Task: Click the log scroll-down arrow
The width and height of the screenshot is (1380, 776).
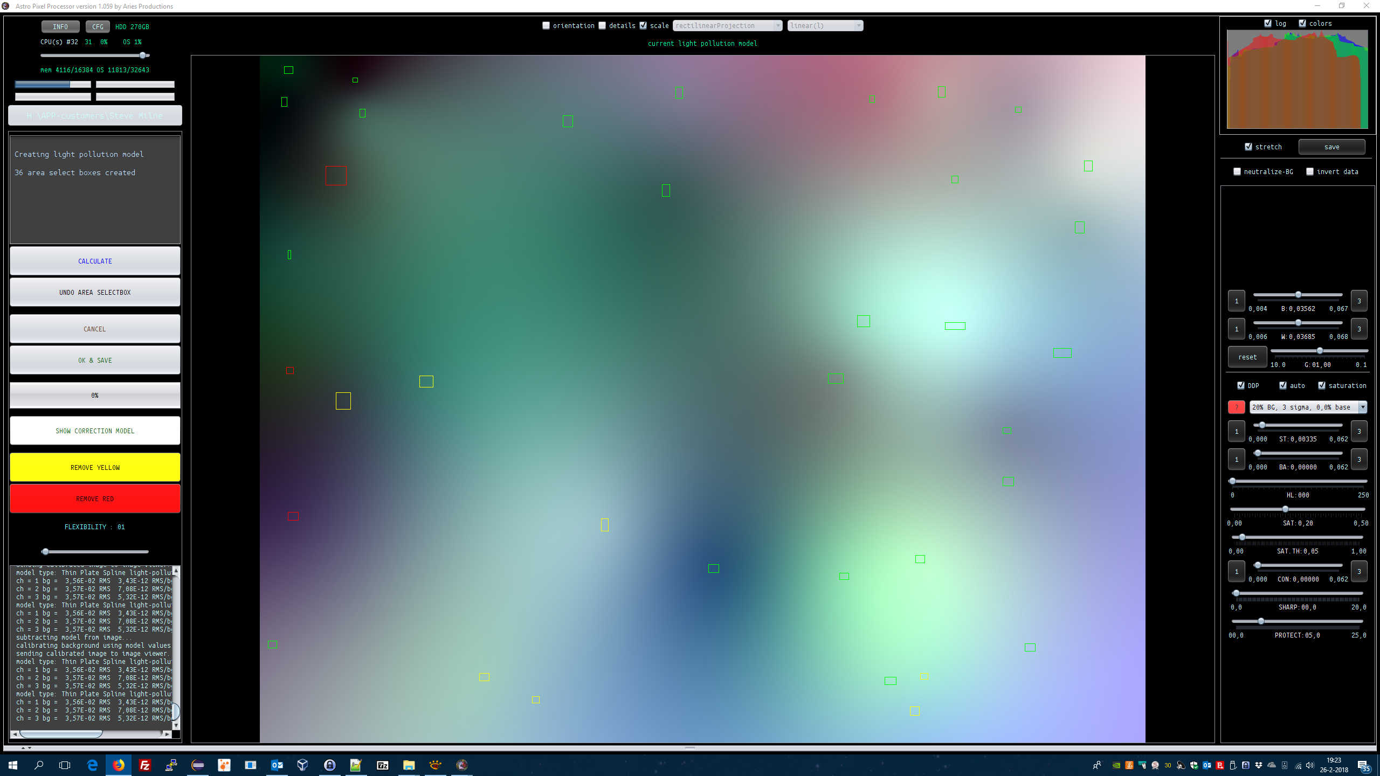Action: 176,725
